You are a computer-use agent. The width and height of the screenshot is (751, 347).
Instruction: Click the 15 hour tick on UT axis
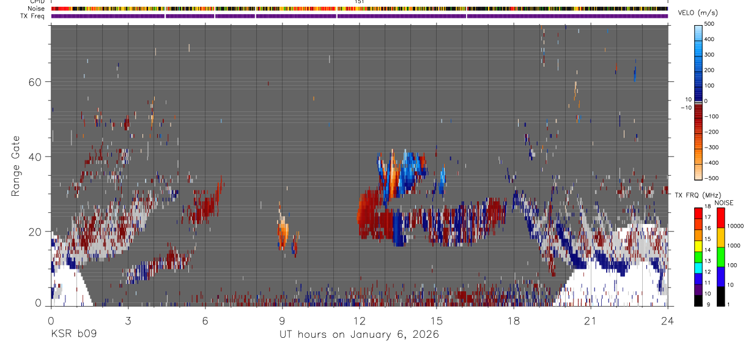point(437,321)
